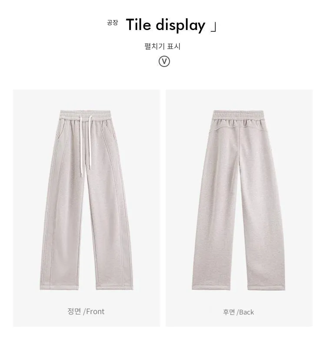Click the right leg hem of front pants
This screenshot has height=348, width=326.
(114, 287)
